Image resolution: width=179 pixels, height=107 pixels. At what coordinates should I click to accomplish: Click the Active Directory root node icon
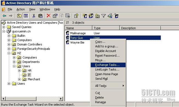point(4,23)
